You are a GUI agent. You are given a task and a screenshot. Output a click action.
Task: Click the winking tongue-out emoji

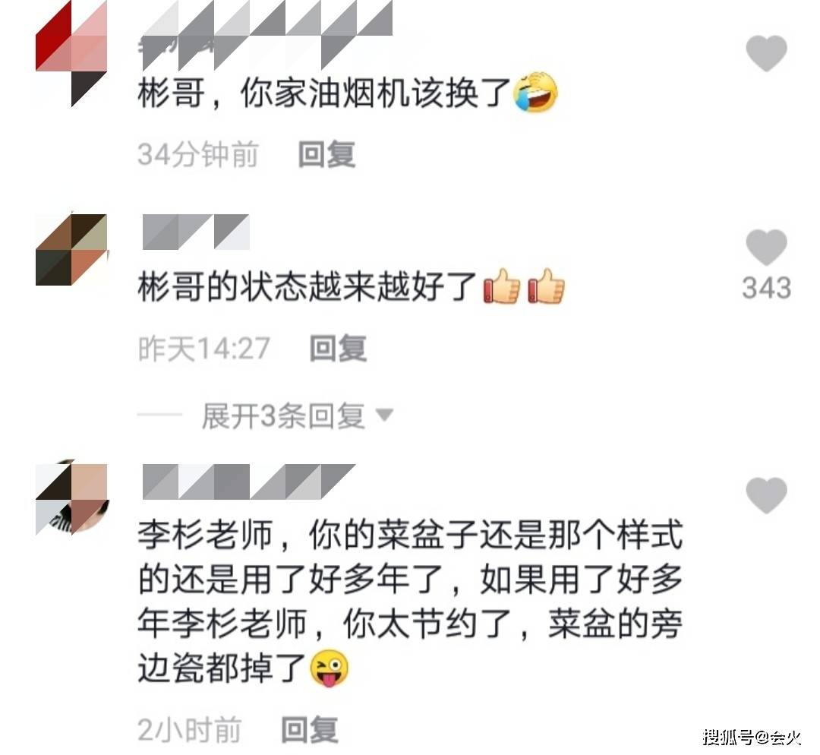click(330, 668)
